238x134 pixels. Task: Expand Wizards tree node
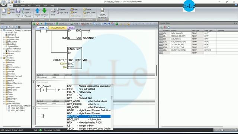[4, 53]
